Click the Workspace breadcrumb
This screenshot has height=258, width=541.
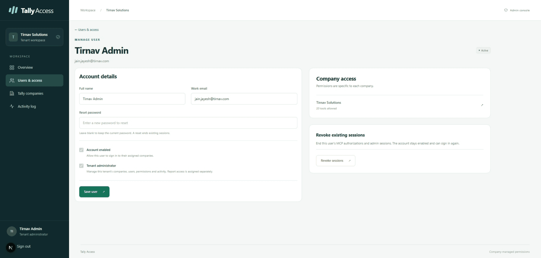click(88, 10)
